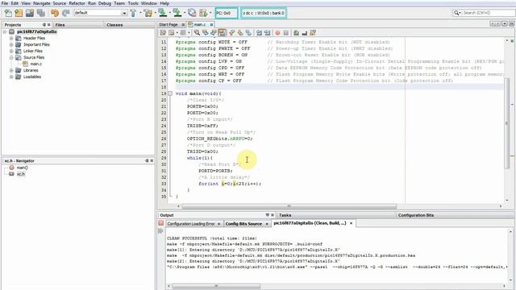Click the Start Macro Recording icon
516x290 pixels.
coord(277,32)
